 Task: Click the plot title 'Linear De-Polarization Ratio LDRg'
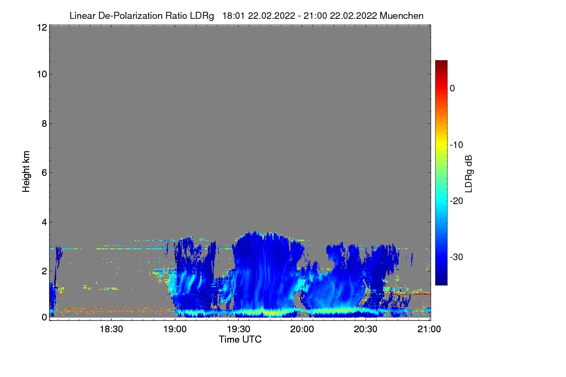coord(141,16)
